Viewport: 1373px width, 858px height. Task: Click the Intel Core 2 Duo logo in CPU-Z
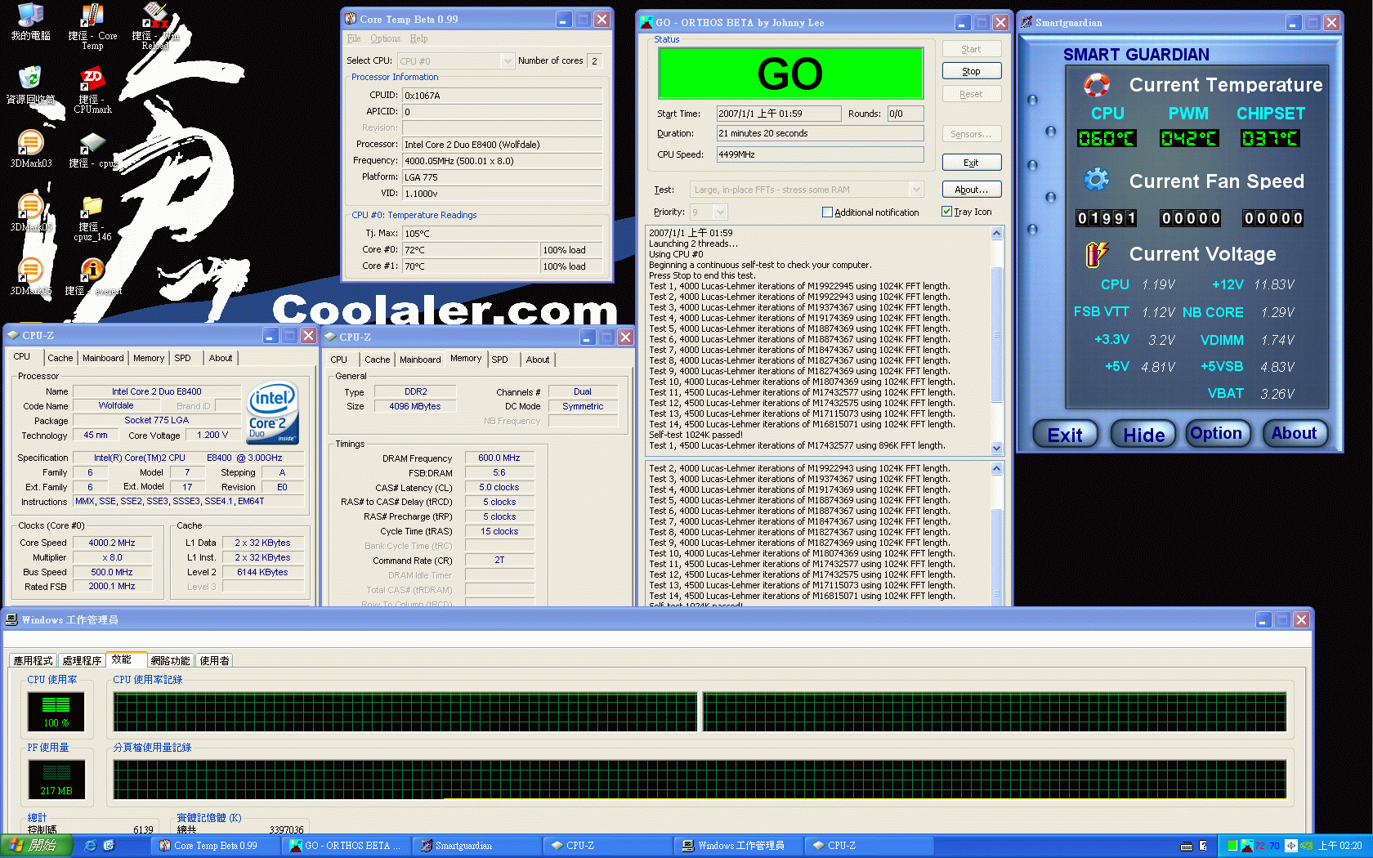pyautogui.click(x=273, y=413)
